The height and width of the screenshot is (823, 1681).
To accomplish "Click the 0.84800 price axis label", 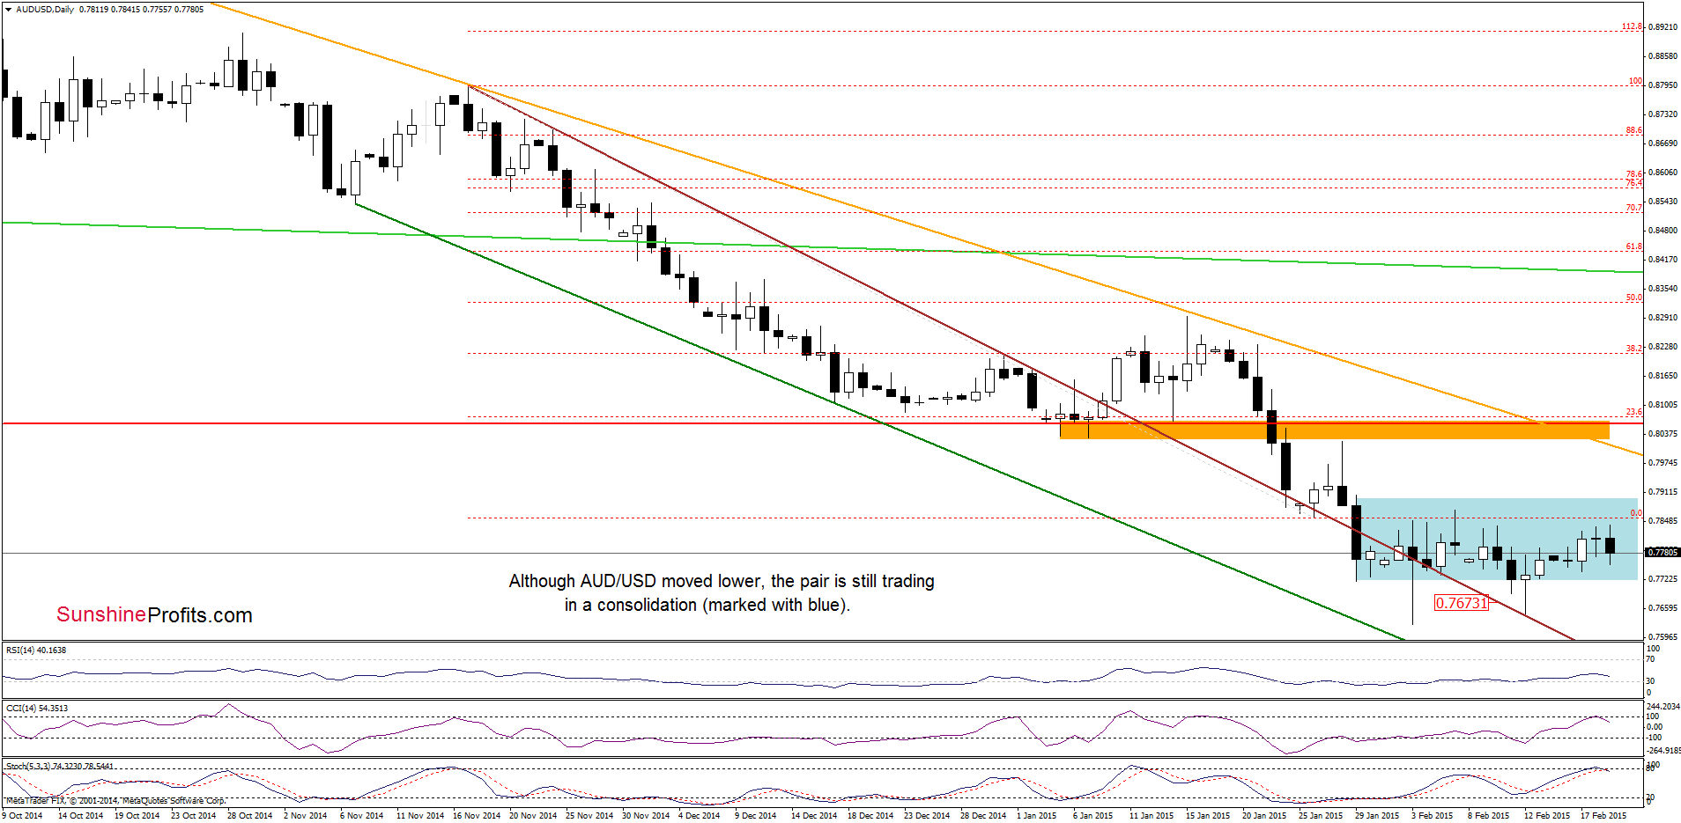I will tap(1662, 230).
